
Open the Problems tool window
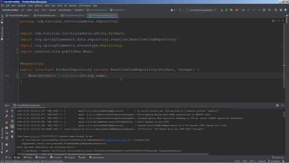(41, 158)
